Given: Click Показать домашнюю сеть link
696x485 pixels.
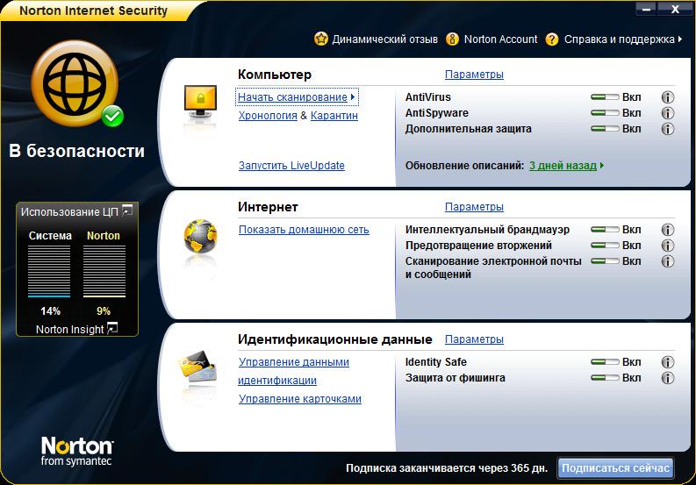Looking at the screenshot, I should (304, 230).
